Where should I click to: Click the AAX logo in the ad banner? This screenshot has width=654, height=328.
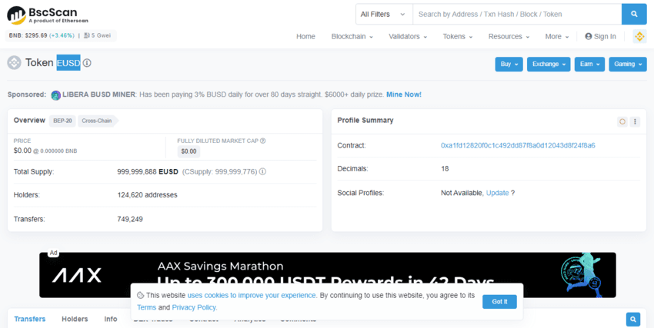pos(77,276)
